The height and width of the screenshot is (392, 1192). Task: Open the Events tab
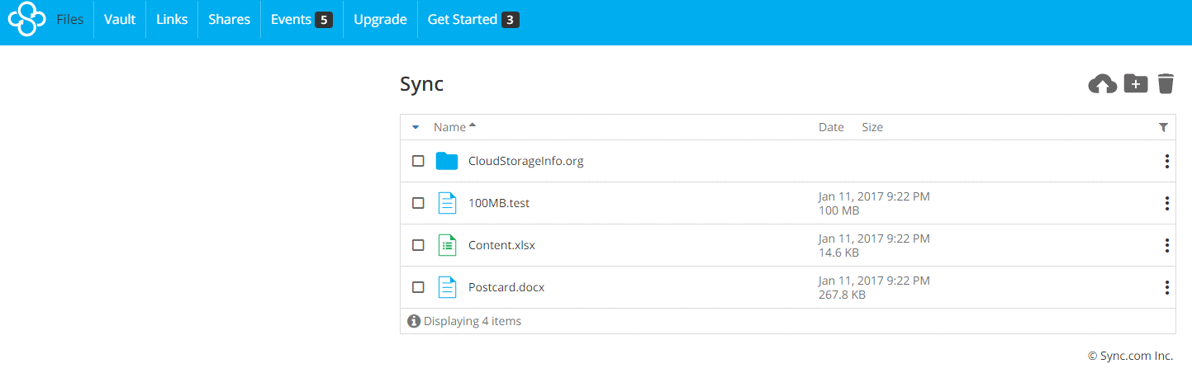pyautogui.click(x=302, y=19)
